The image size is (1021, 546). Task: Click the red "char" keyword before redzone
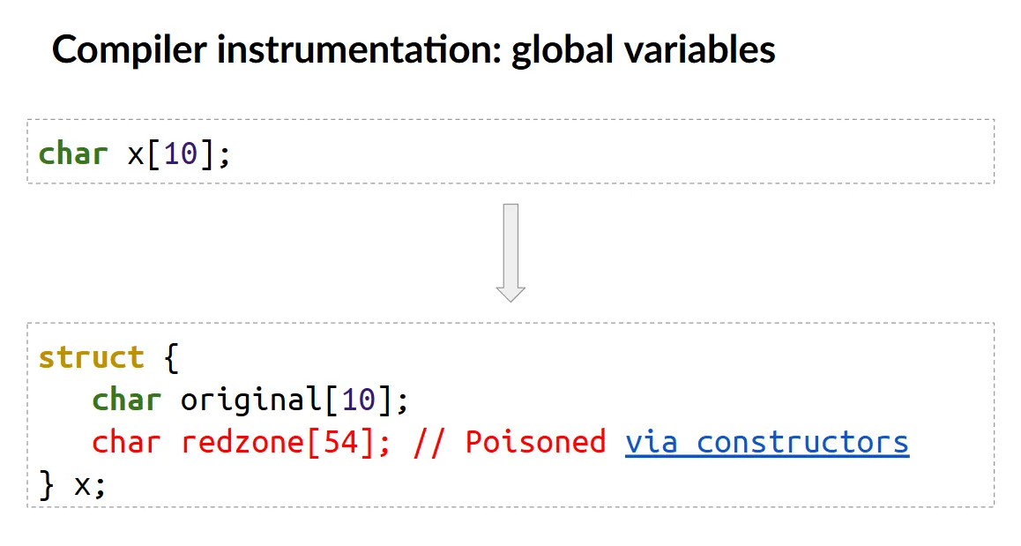126,442
